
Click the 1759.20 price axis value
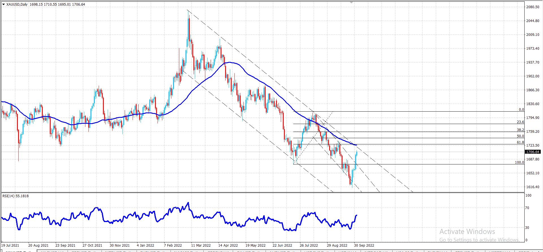pos(533,132)
